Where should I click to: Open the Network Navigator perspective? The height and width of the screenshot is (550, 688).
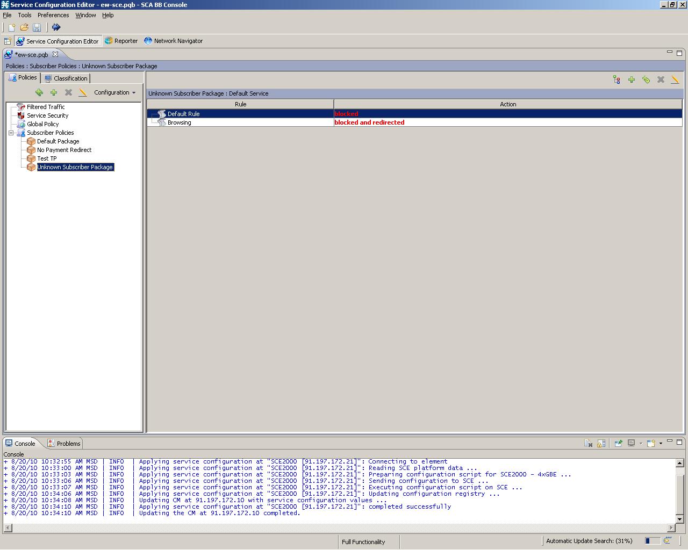tap(173, 41)
